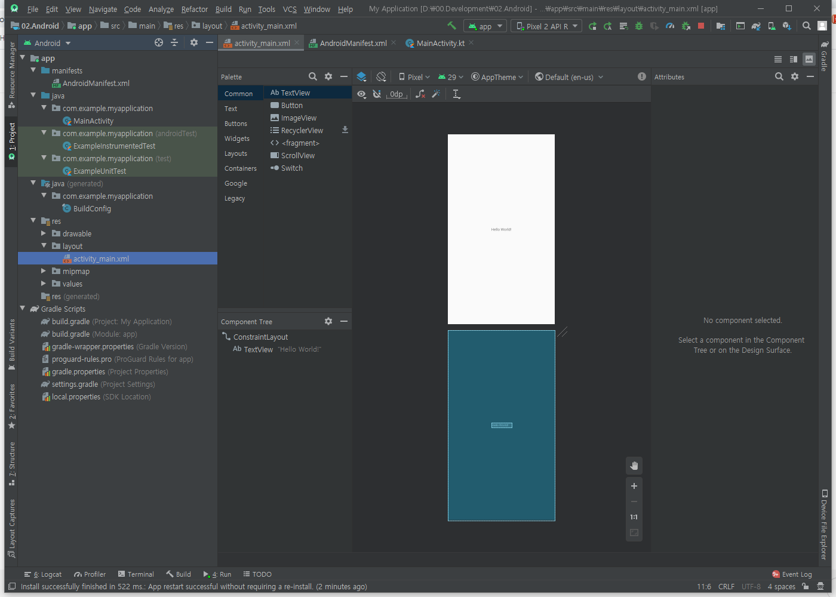This screenshot has width=836, height=597.
Task: Open the AppTheme dropdown
Action: pos(497,77)
